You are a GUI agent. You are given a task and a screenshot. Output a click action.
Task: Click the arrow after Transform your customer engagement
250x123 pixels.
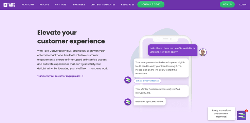(x=83, y=76)
